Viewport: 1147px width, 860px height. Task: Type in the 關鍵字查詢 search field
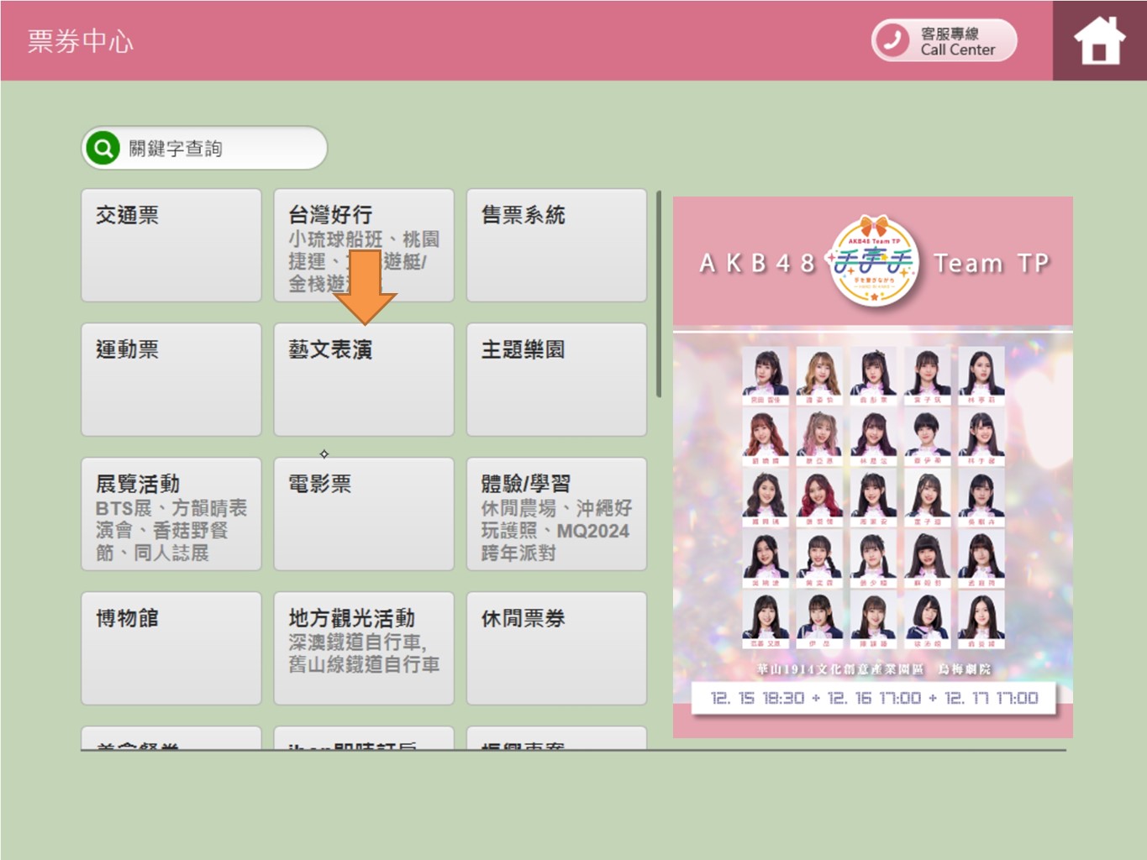click(x=218, y=149)
